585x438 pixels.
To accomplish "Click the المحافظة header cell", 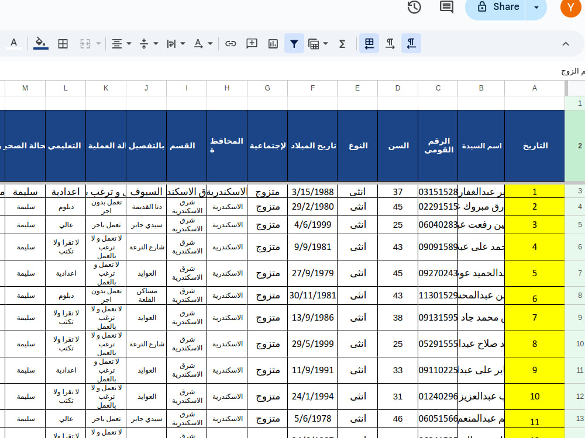I will [x=227, y=145].
